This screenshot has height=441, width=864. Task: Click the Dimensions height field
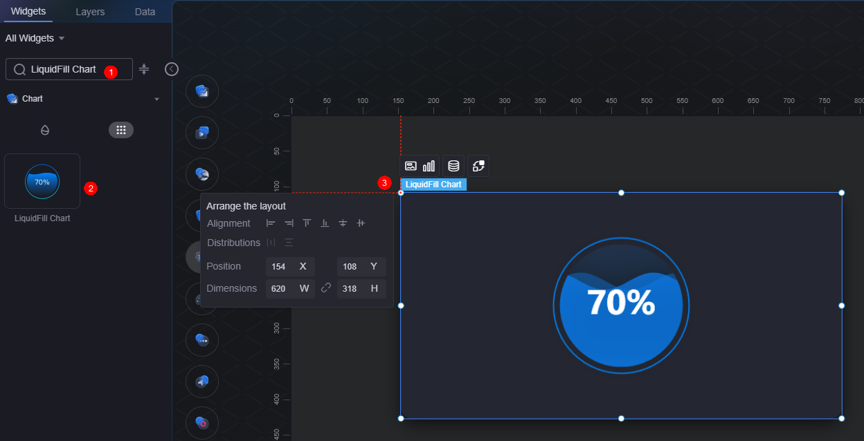click(x=361, y=289)
